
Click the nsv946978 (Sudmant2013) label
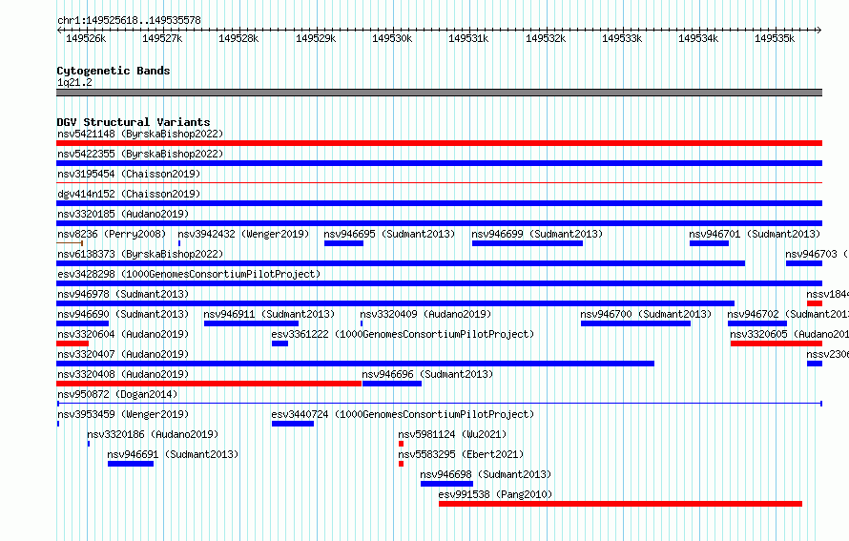coord(123,294)
